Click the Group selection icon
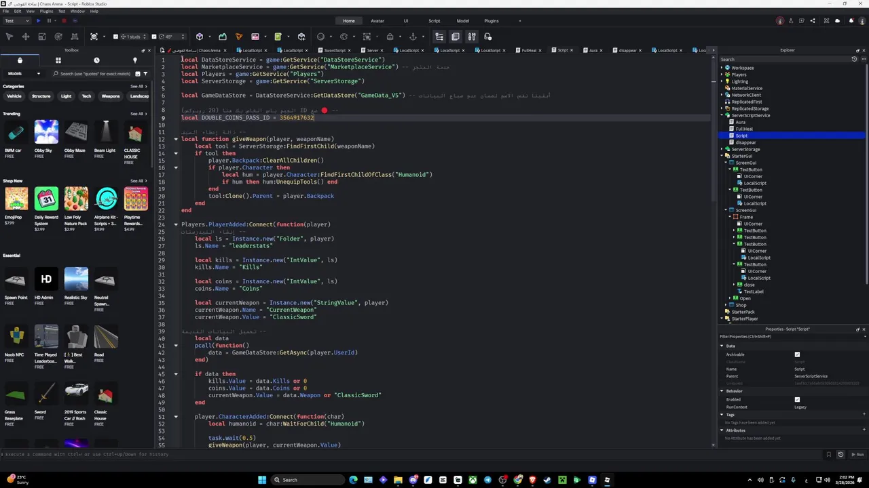Viewport: 869px width, 488px height. click(367, 37)
